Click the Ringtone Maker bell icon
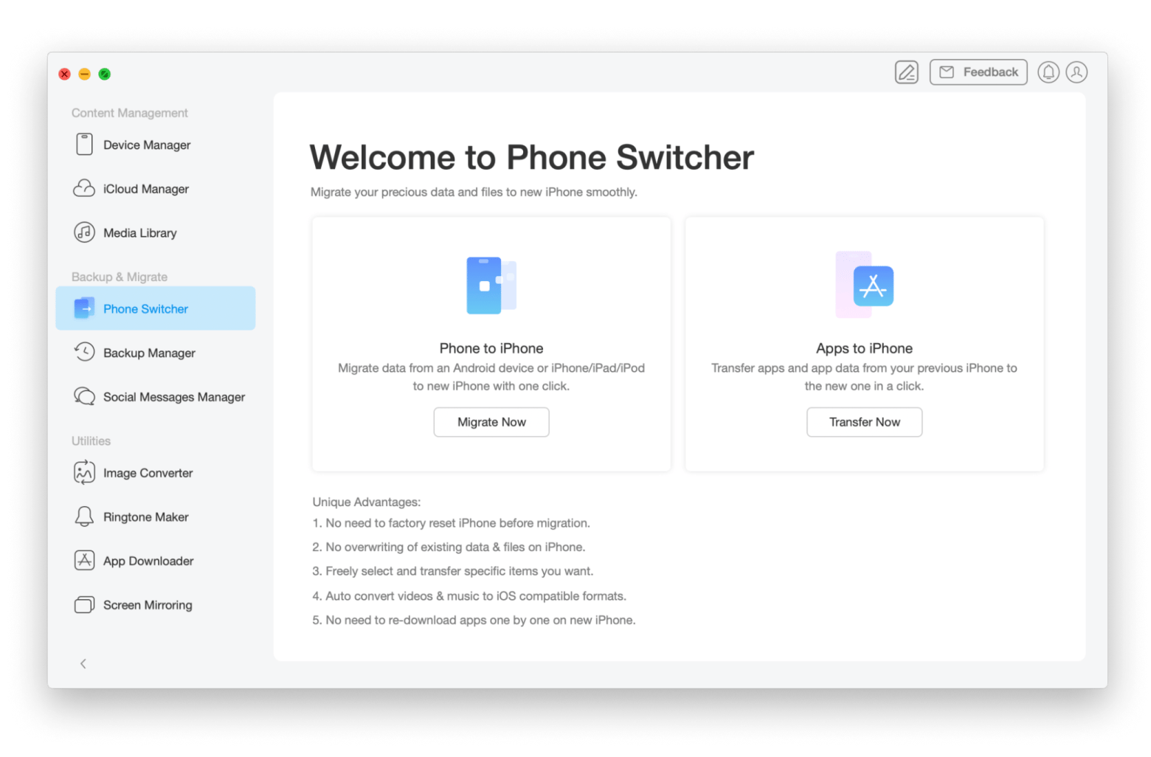Viewport: 1151px width, 757px height. click(x=84, y=516)
